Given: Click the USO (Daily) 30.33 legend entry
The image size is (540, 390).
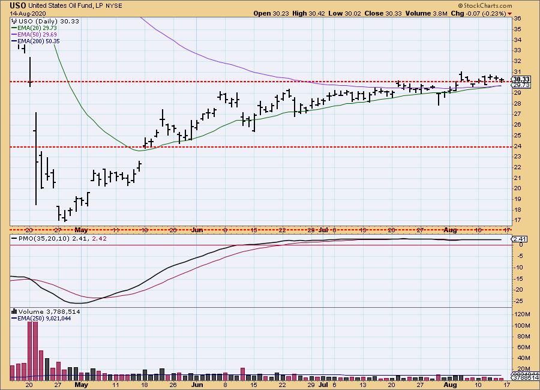Looking at the screenshot, I should tap(49, 22).
